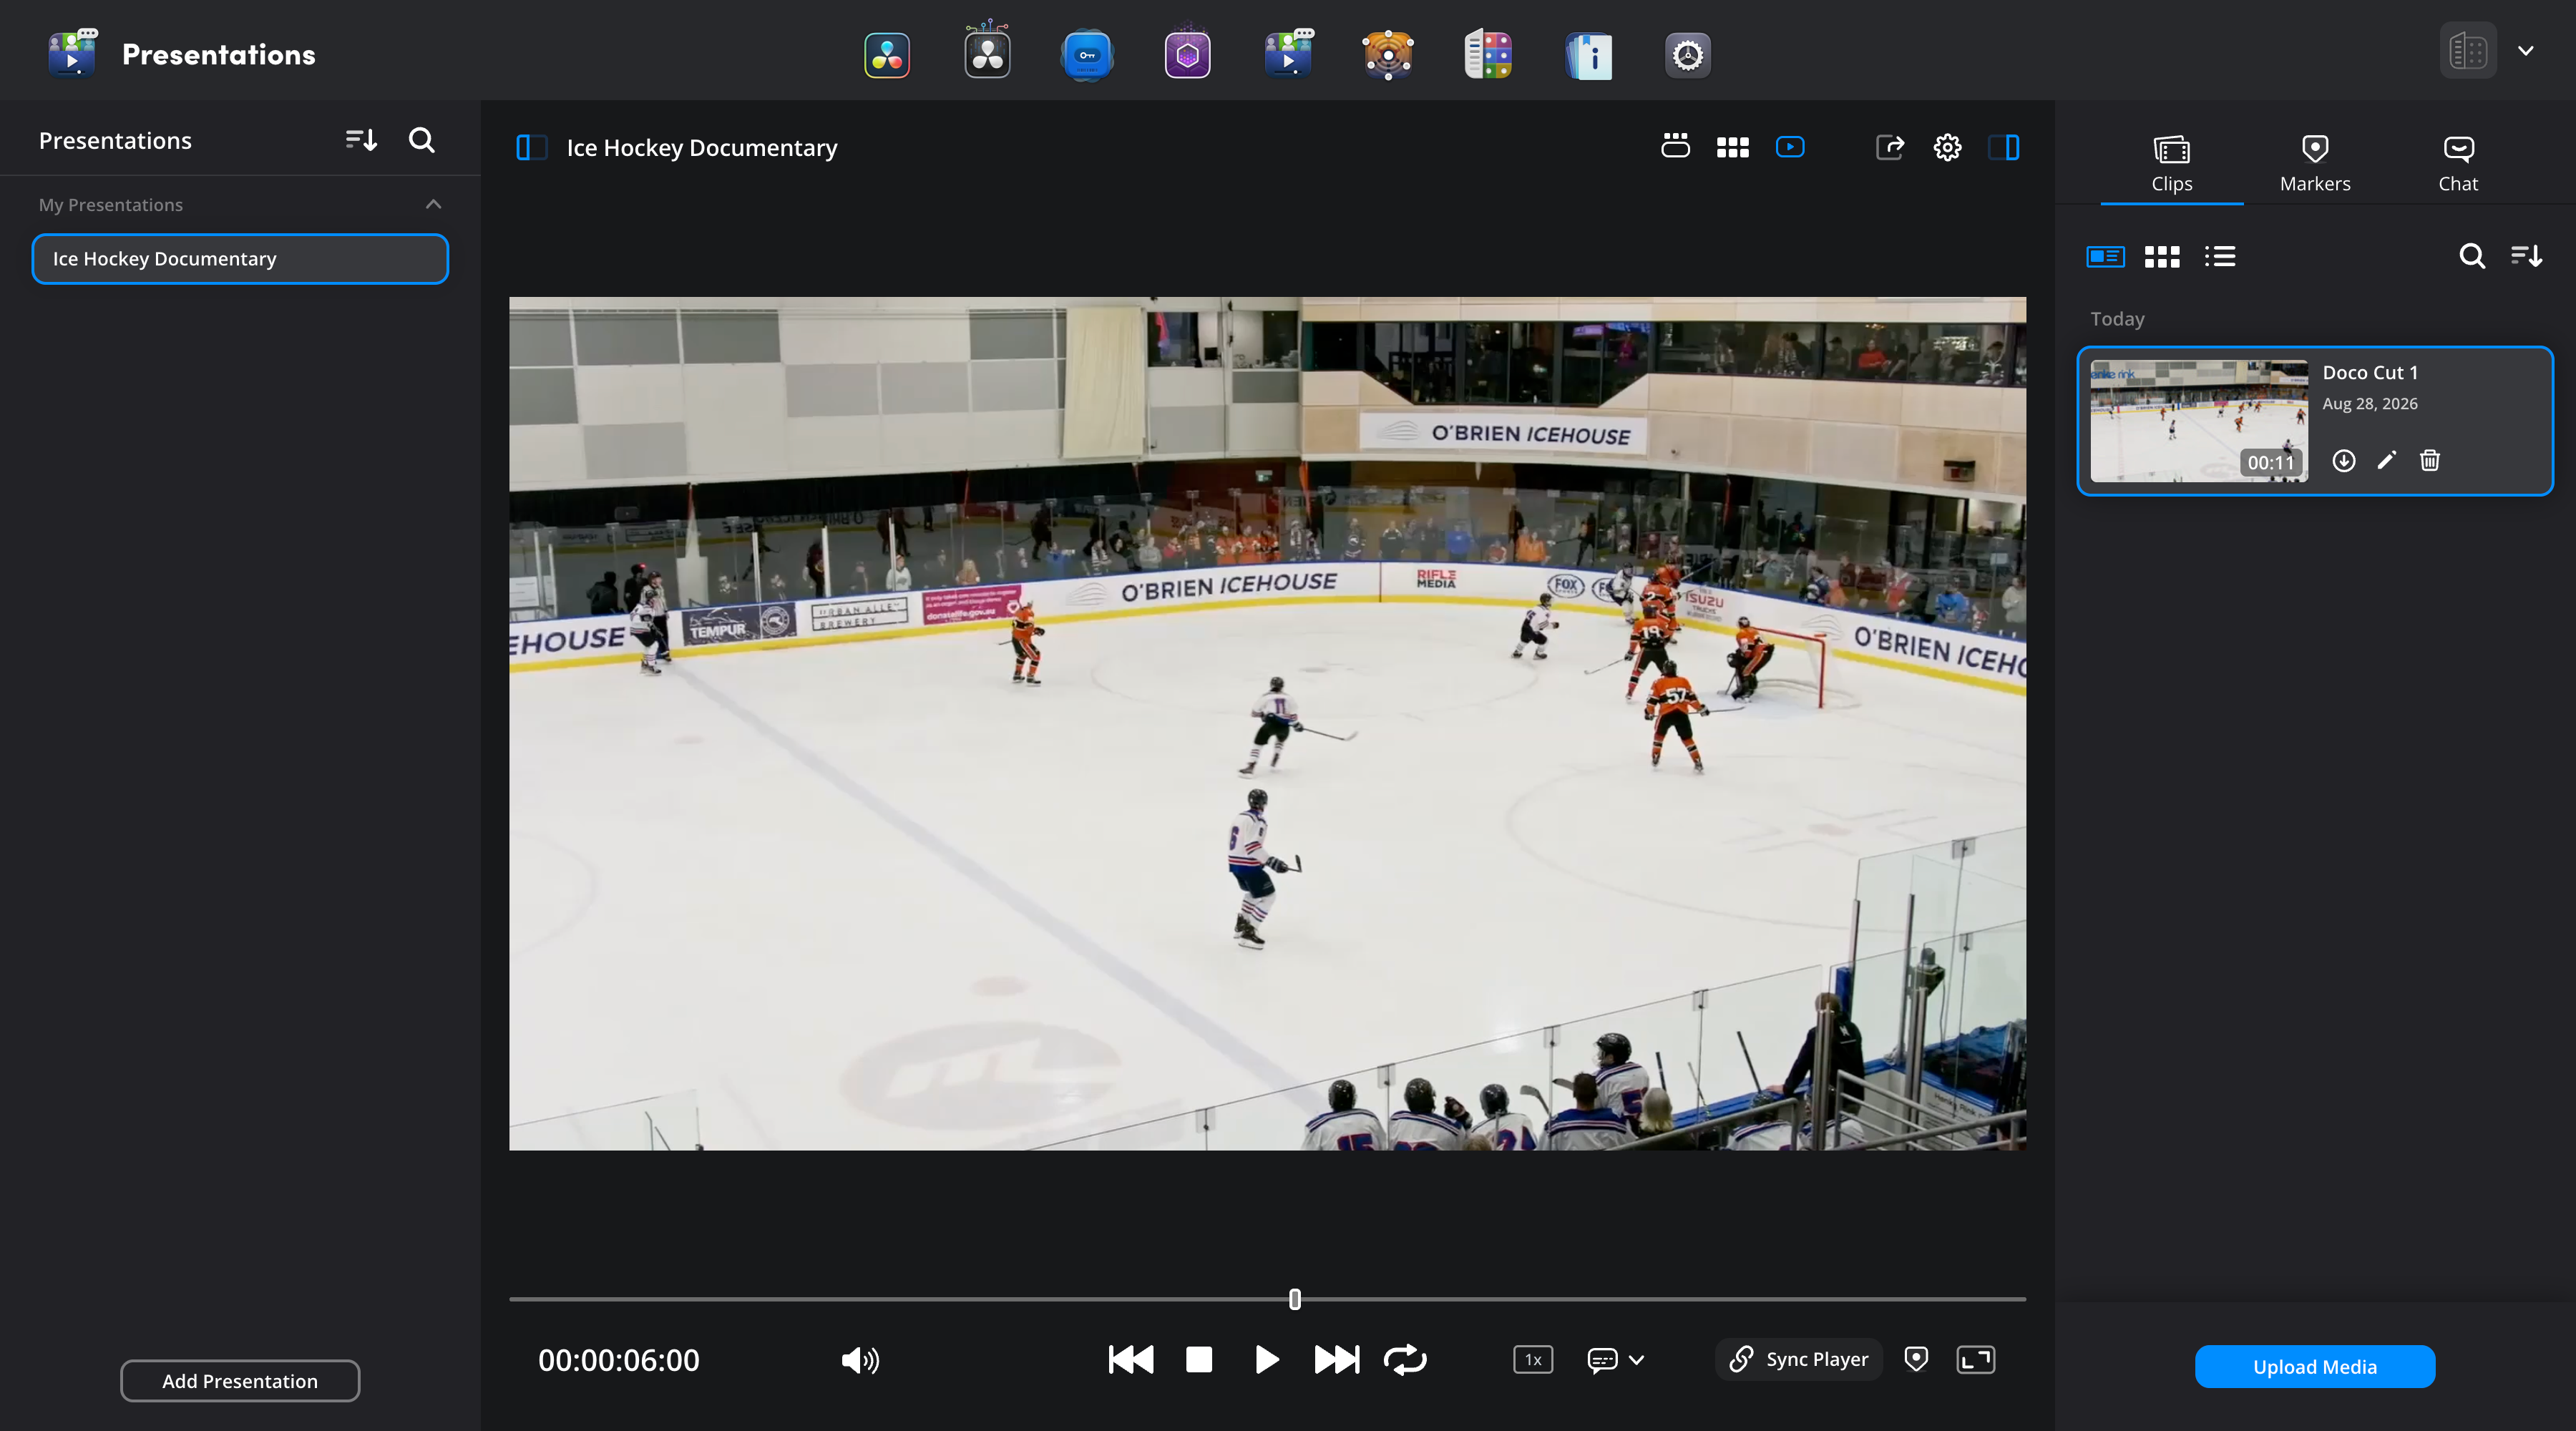Click the Doco Cut 1 title text
This screenshot has width=2576, height=1431.
[x=2370, y=373]
